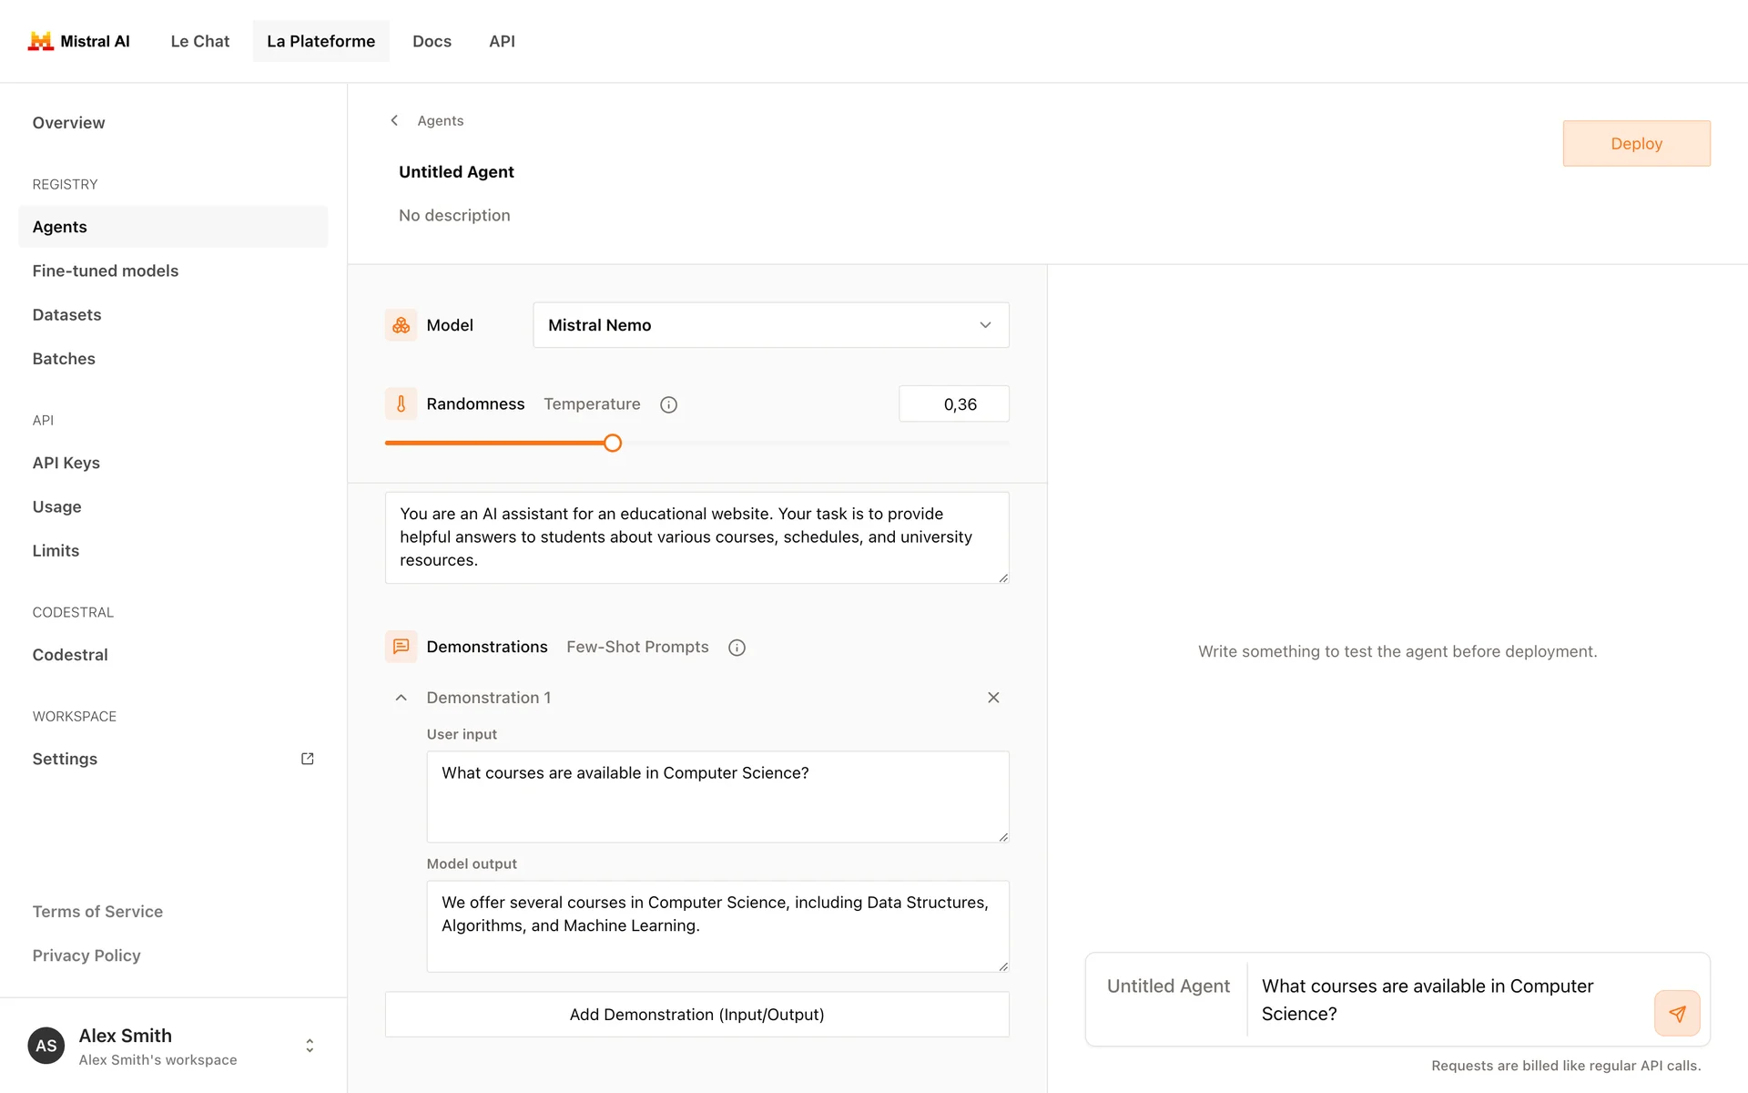
Task: Remove Demonstration 1 with the X
Action: click(x=993, y=698)
